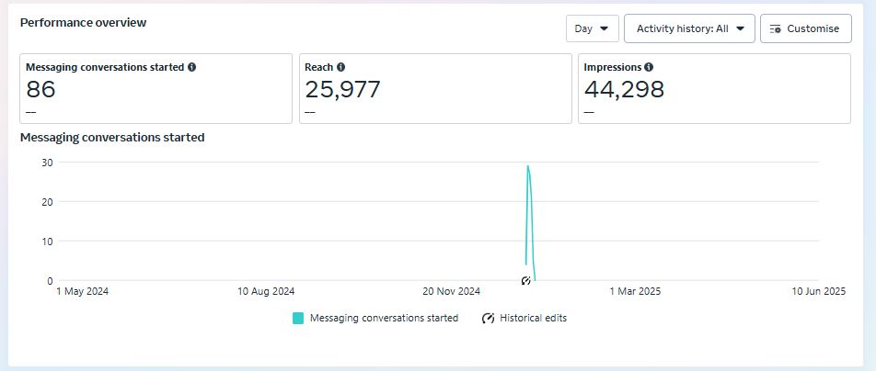The image size is (876, 371).
Task: Click the teal legend colour swatch
Action: [298, 319]
